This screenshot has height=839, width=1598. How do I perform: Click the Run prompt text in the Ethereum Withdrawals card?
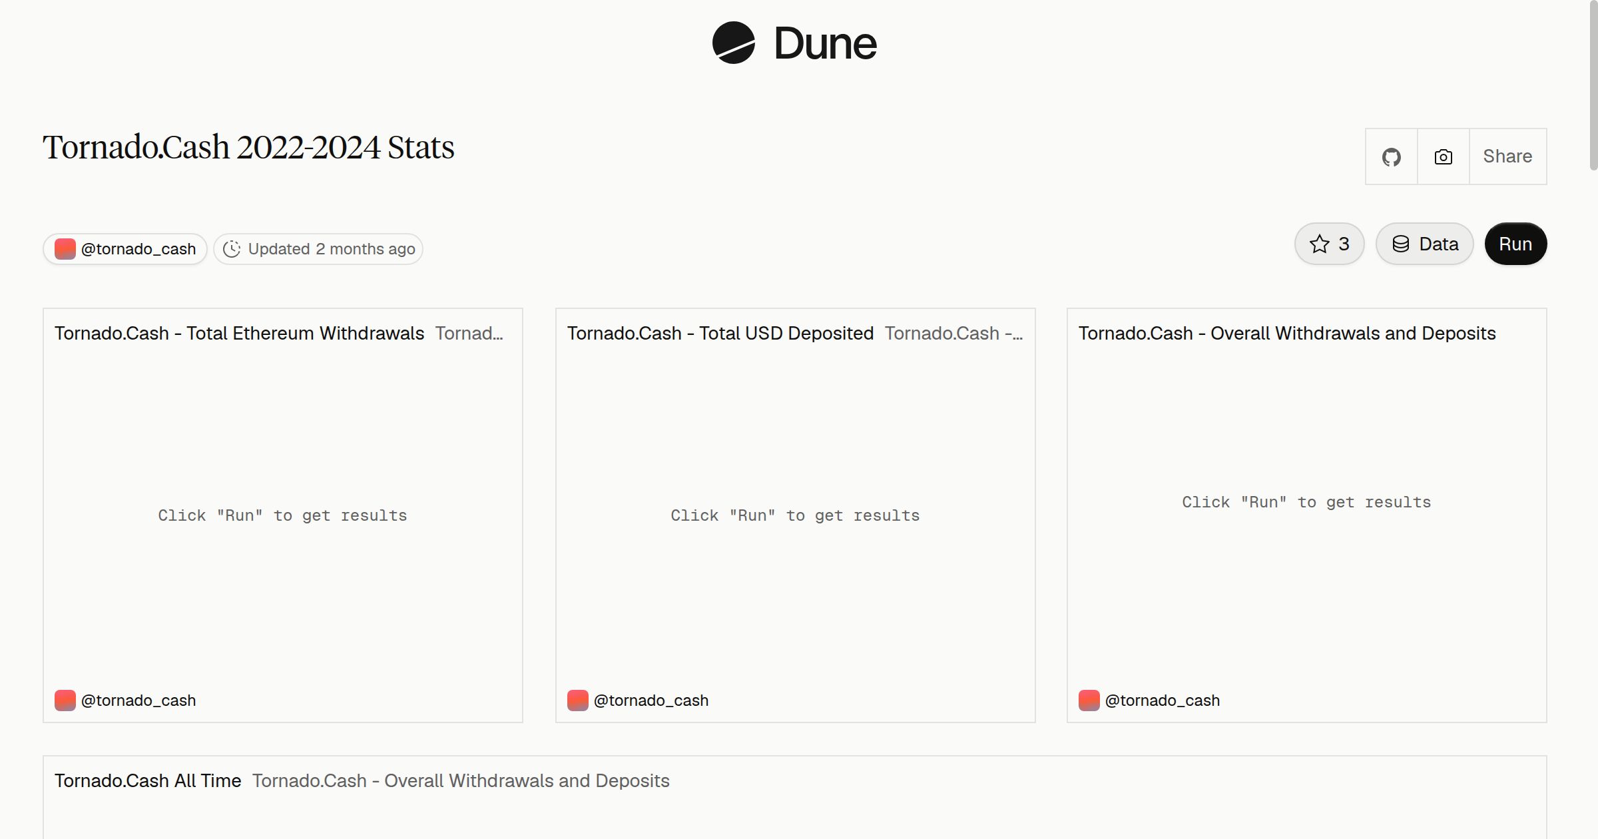[x=282, y=515]
